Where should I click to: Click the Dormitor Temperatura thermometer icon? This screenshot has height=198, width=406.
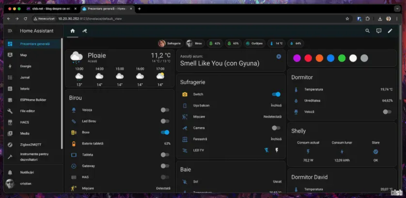(x=296, y=90)
